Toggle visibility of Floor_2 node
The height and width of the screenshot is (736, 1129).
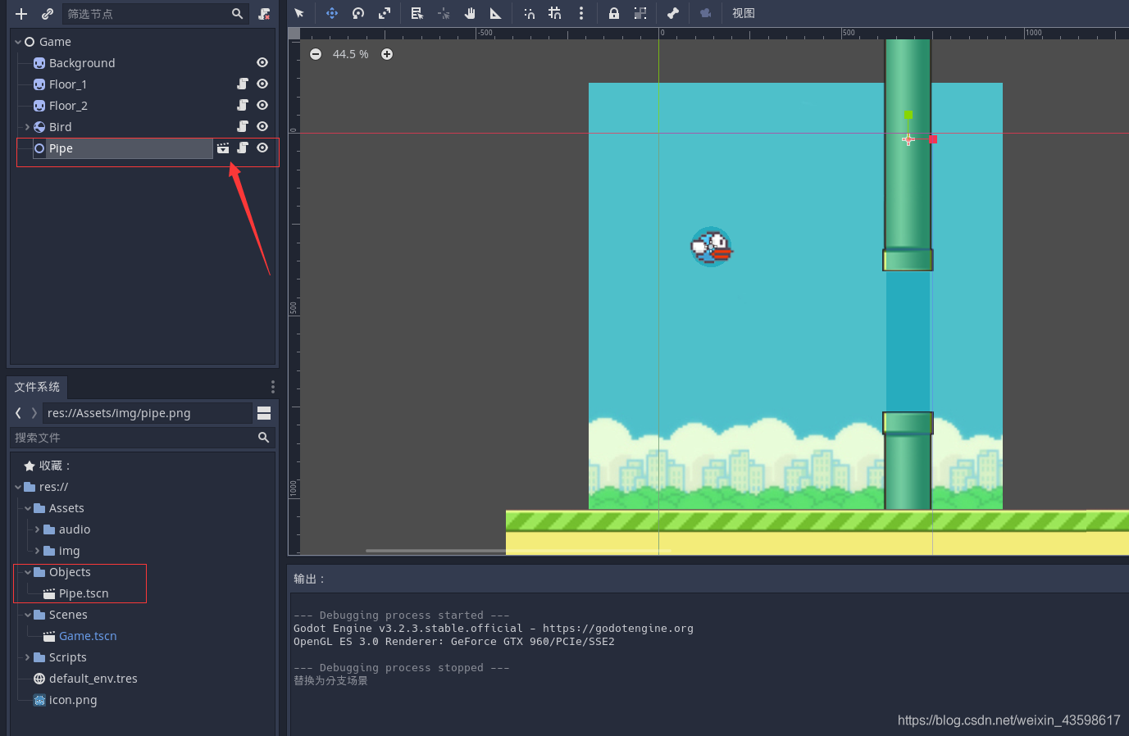[x=262, y=105]
